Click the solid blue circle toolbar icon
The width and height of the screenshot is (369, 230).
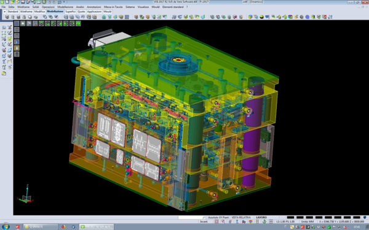coord(307,17)
